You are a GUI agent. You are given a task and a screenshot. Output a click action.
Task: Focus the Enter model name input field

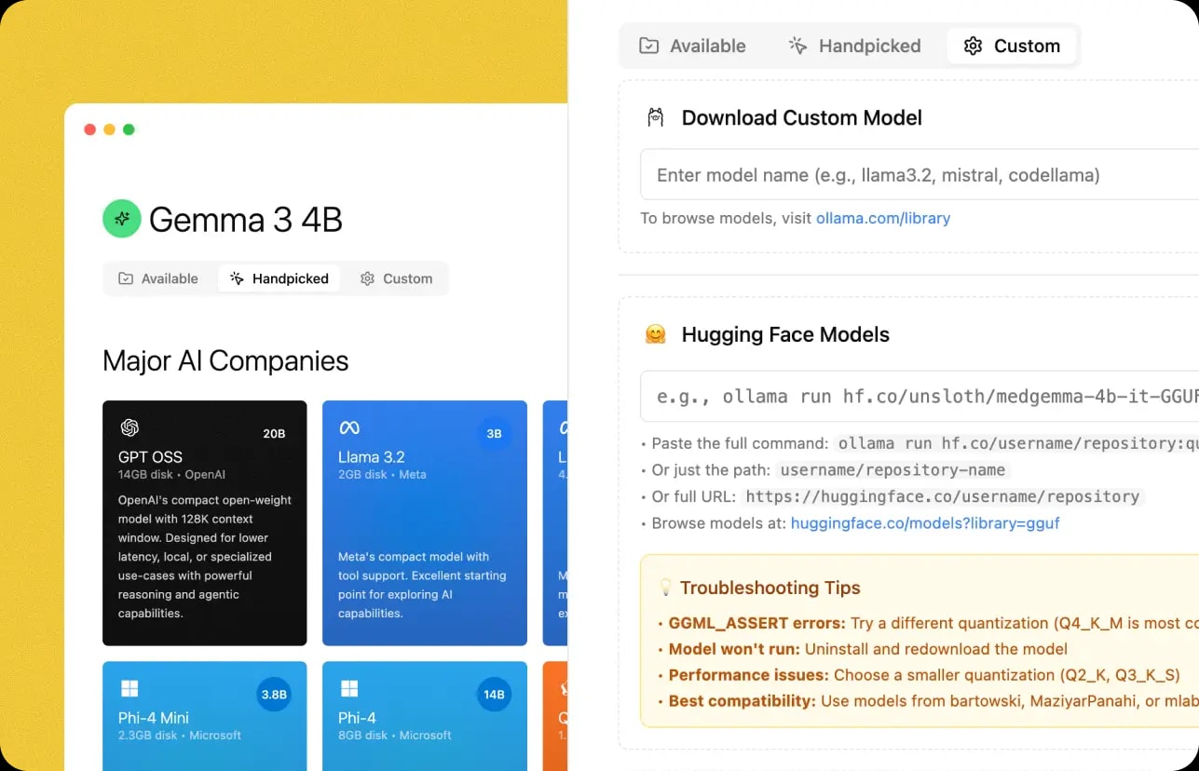[918, 175]
